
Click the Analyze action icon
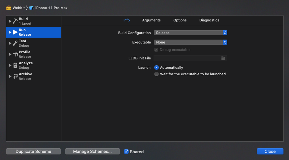click(15, 65)
